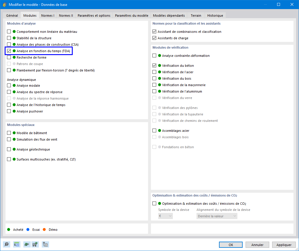Switch to the Terrain tab
The image size is (299, 251).
[x=196, y=15]
